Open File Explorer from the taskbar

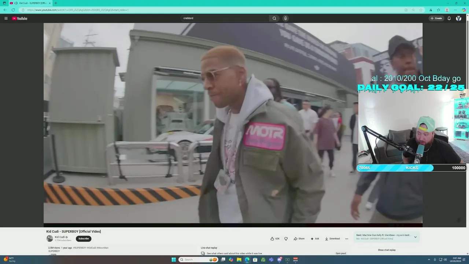[x=239, y=260]
